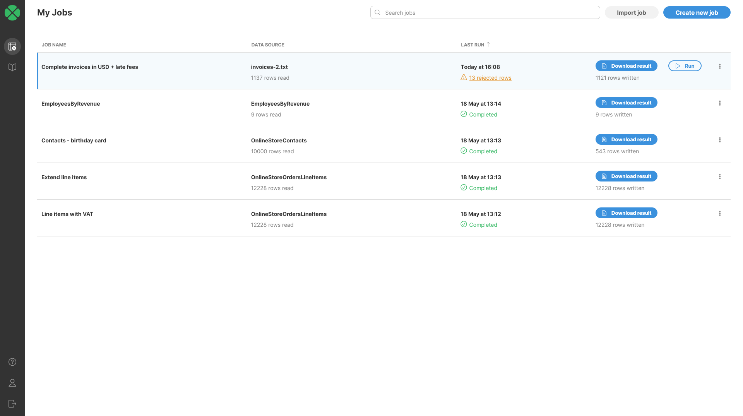Click '1137 rows read' text

(270, 78)
